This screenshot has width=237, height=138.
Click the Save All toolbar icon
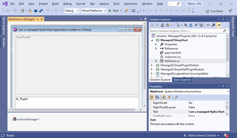[x=41, y=11]
